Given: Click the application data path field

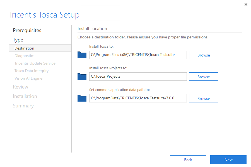Looking at the screenshot, I should tap(138, 98).
